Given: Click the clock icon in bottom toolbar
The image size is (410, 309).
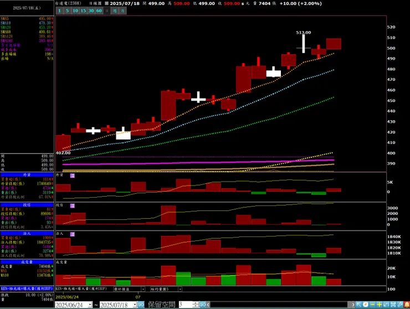Looking at the screenshot, I should (x=366, y=305).
